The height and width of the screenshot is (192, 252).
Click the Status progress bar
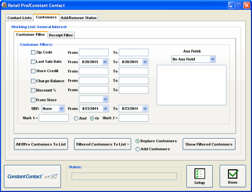point(124,176)
